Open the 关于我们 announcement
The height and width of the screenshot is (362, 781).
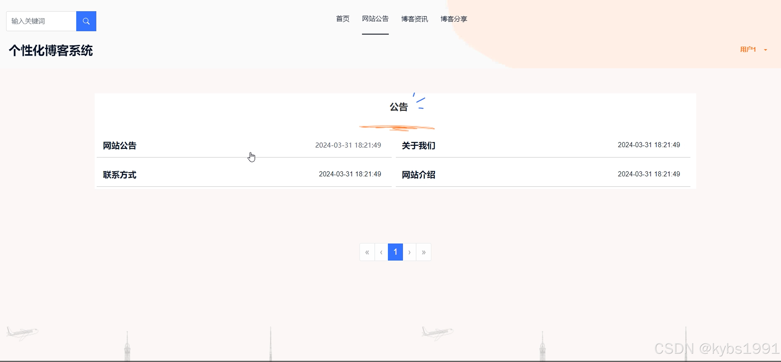[418, 146]
